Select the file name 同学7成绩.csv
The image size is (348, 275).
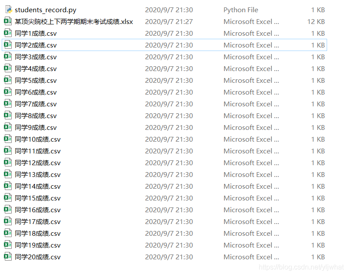[x=36, y=104]
